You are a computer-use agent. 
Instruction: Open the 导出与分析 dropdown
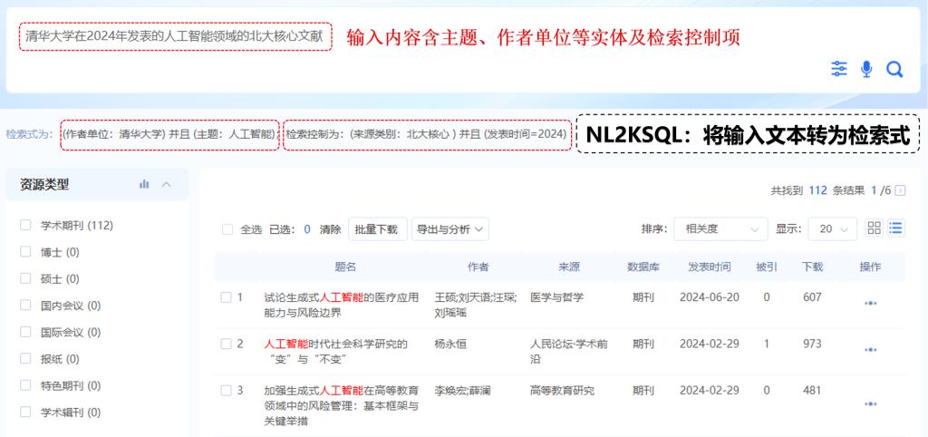pos(450,229)
